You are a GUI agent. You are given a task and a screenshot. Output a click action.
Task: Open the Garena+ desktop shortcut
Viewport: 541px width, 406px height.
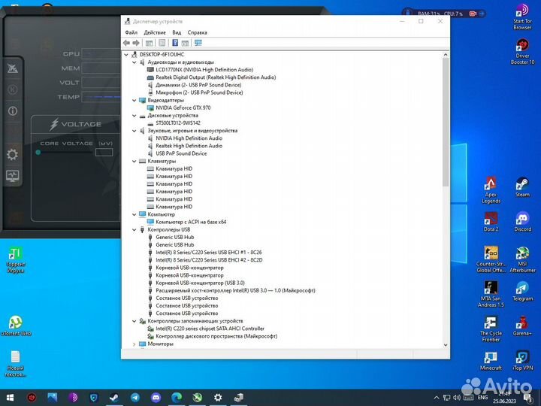pyautogui.click(x=522, y=326)
